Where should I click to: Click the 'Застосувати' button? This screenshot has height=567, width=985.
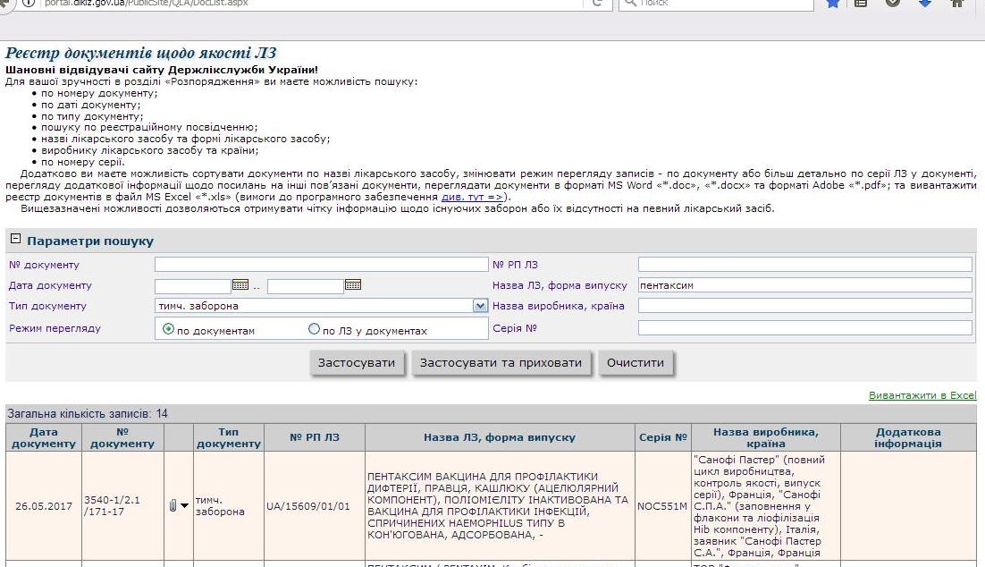[x=356, y=363]
